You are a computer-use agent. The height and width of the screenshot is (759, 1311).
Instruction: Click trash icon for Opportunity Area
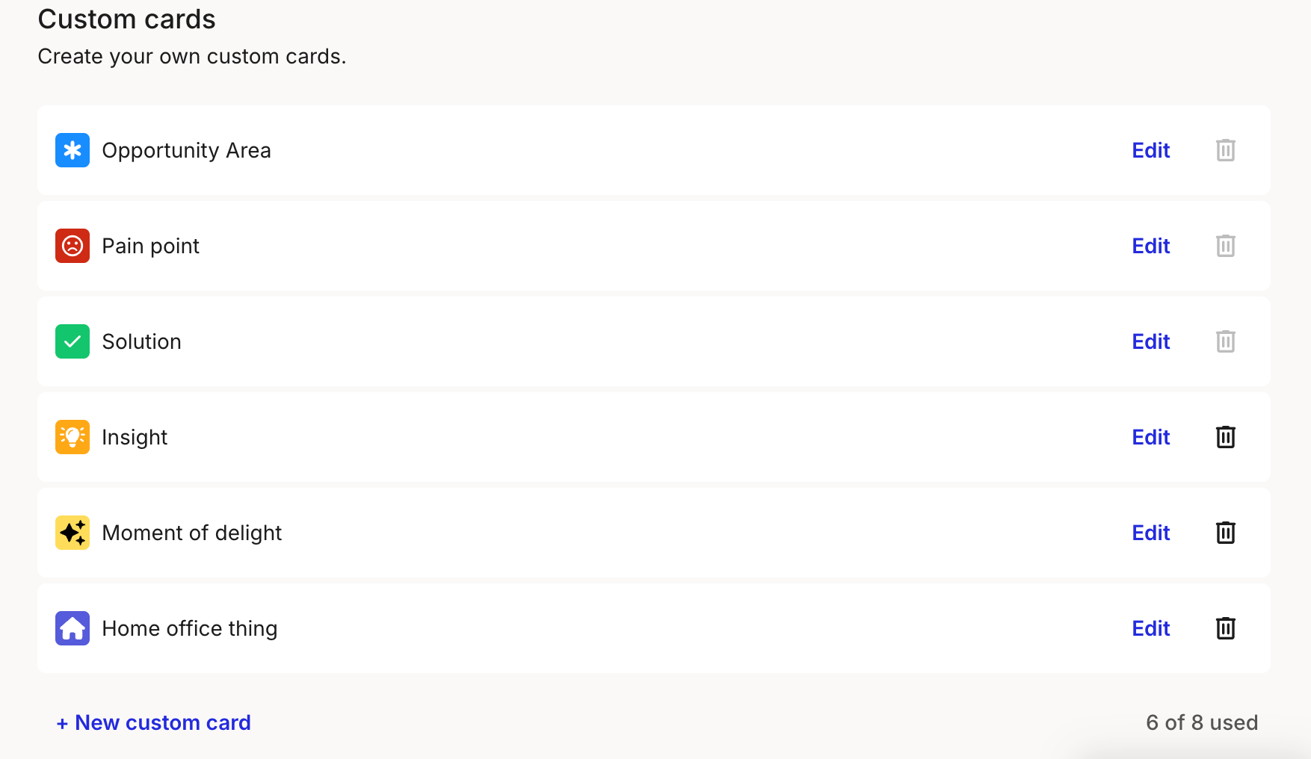pos(1226,150)
